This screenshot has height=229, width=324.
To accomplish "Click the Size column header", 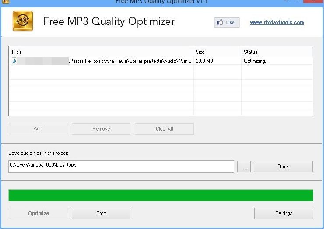I will click(217, 52).
